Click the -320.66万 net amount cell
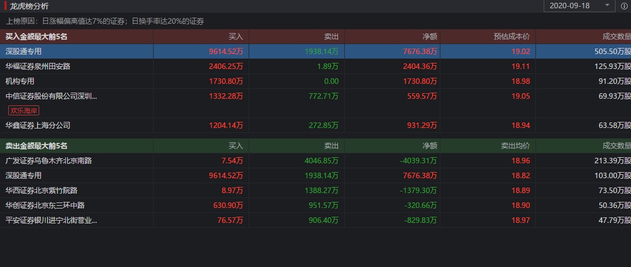 coord(420,205)
